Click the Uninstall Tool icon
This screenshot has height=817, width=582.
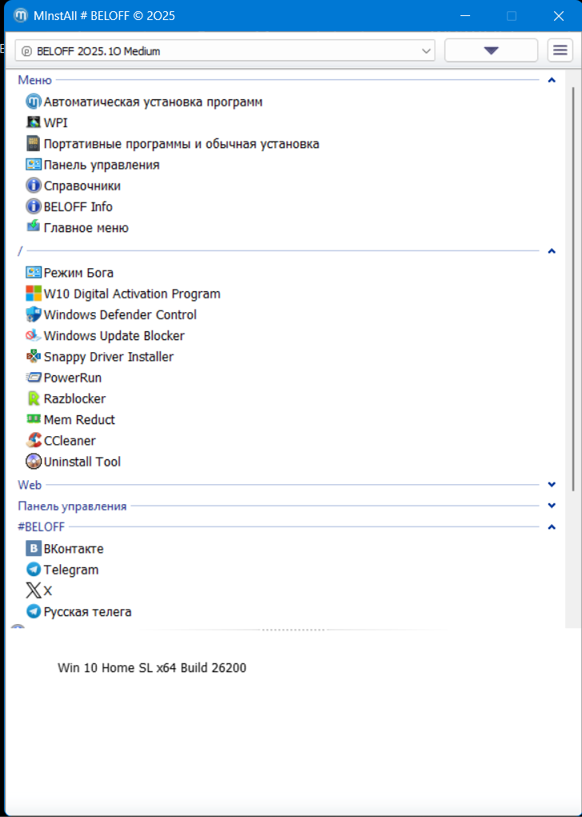click(x=34, y=462)
